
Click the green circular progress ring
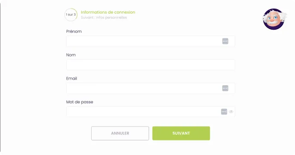[x=71, y=15]
